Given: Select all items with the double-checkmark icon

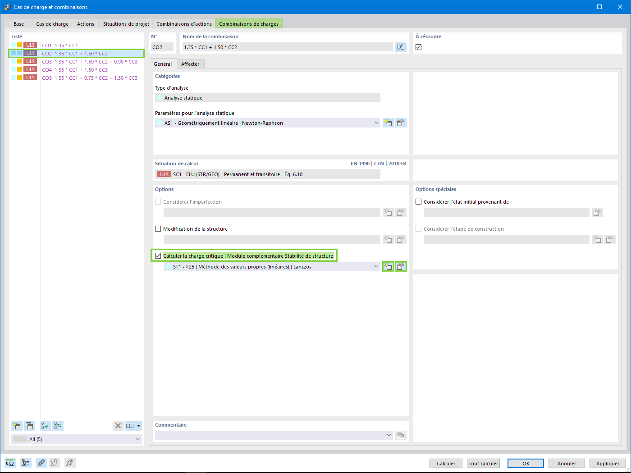Looking at the screenshot, I should point(45,426).
